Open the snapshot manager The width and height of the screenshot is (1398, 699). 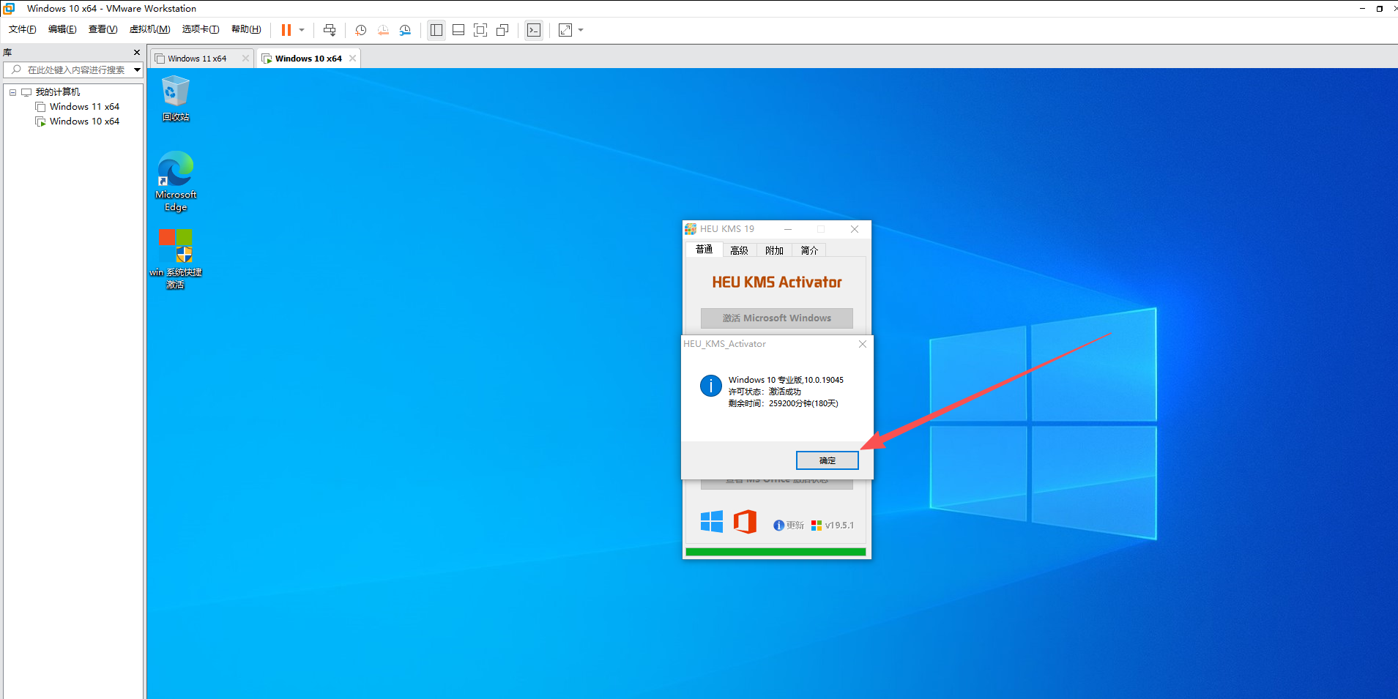(x=405, y=30)
